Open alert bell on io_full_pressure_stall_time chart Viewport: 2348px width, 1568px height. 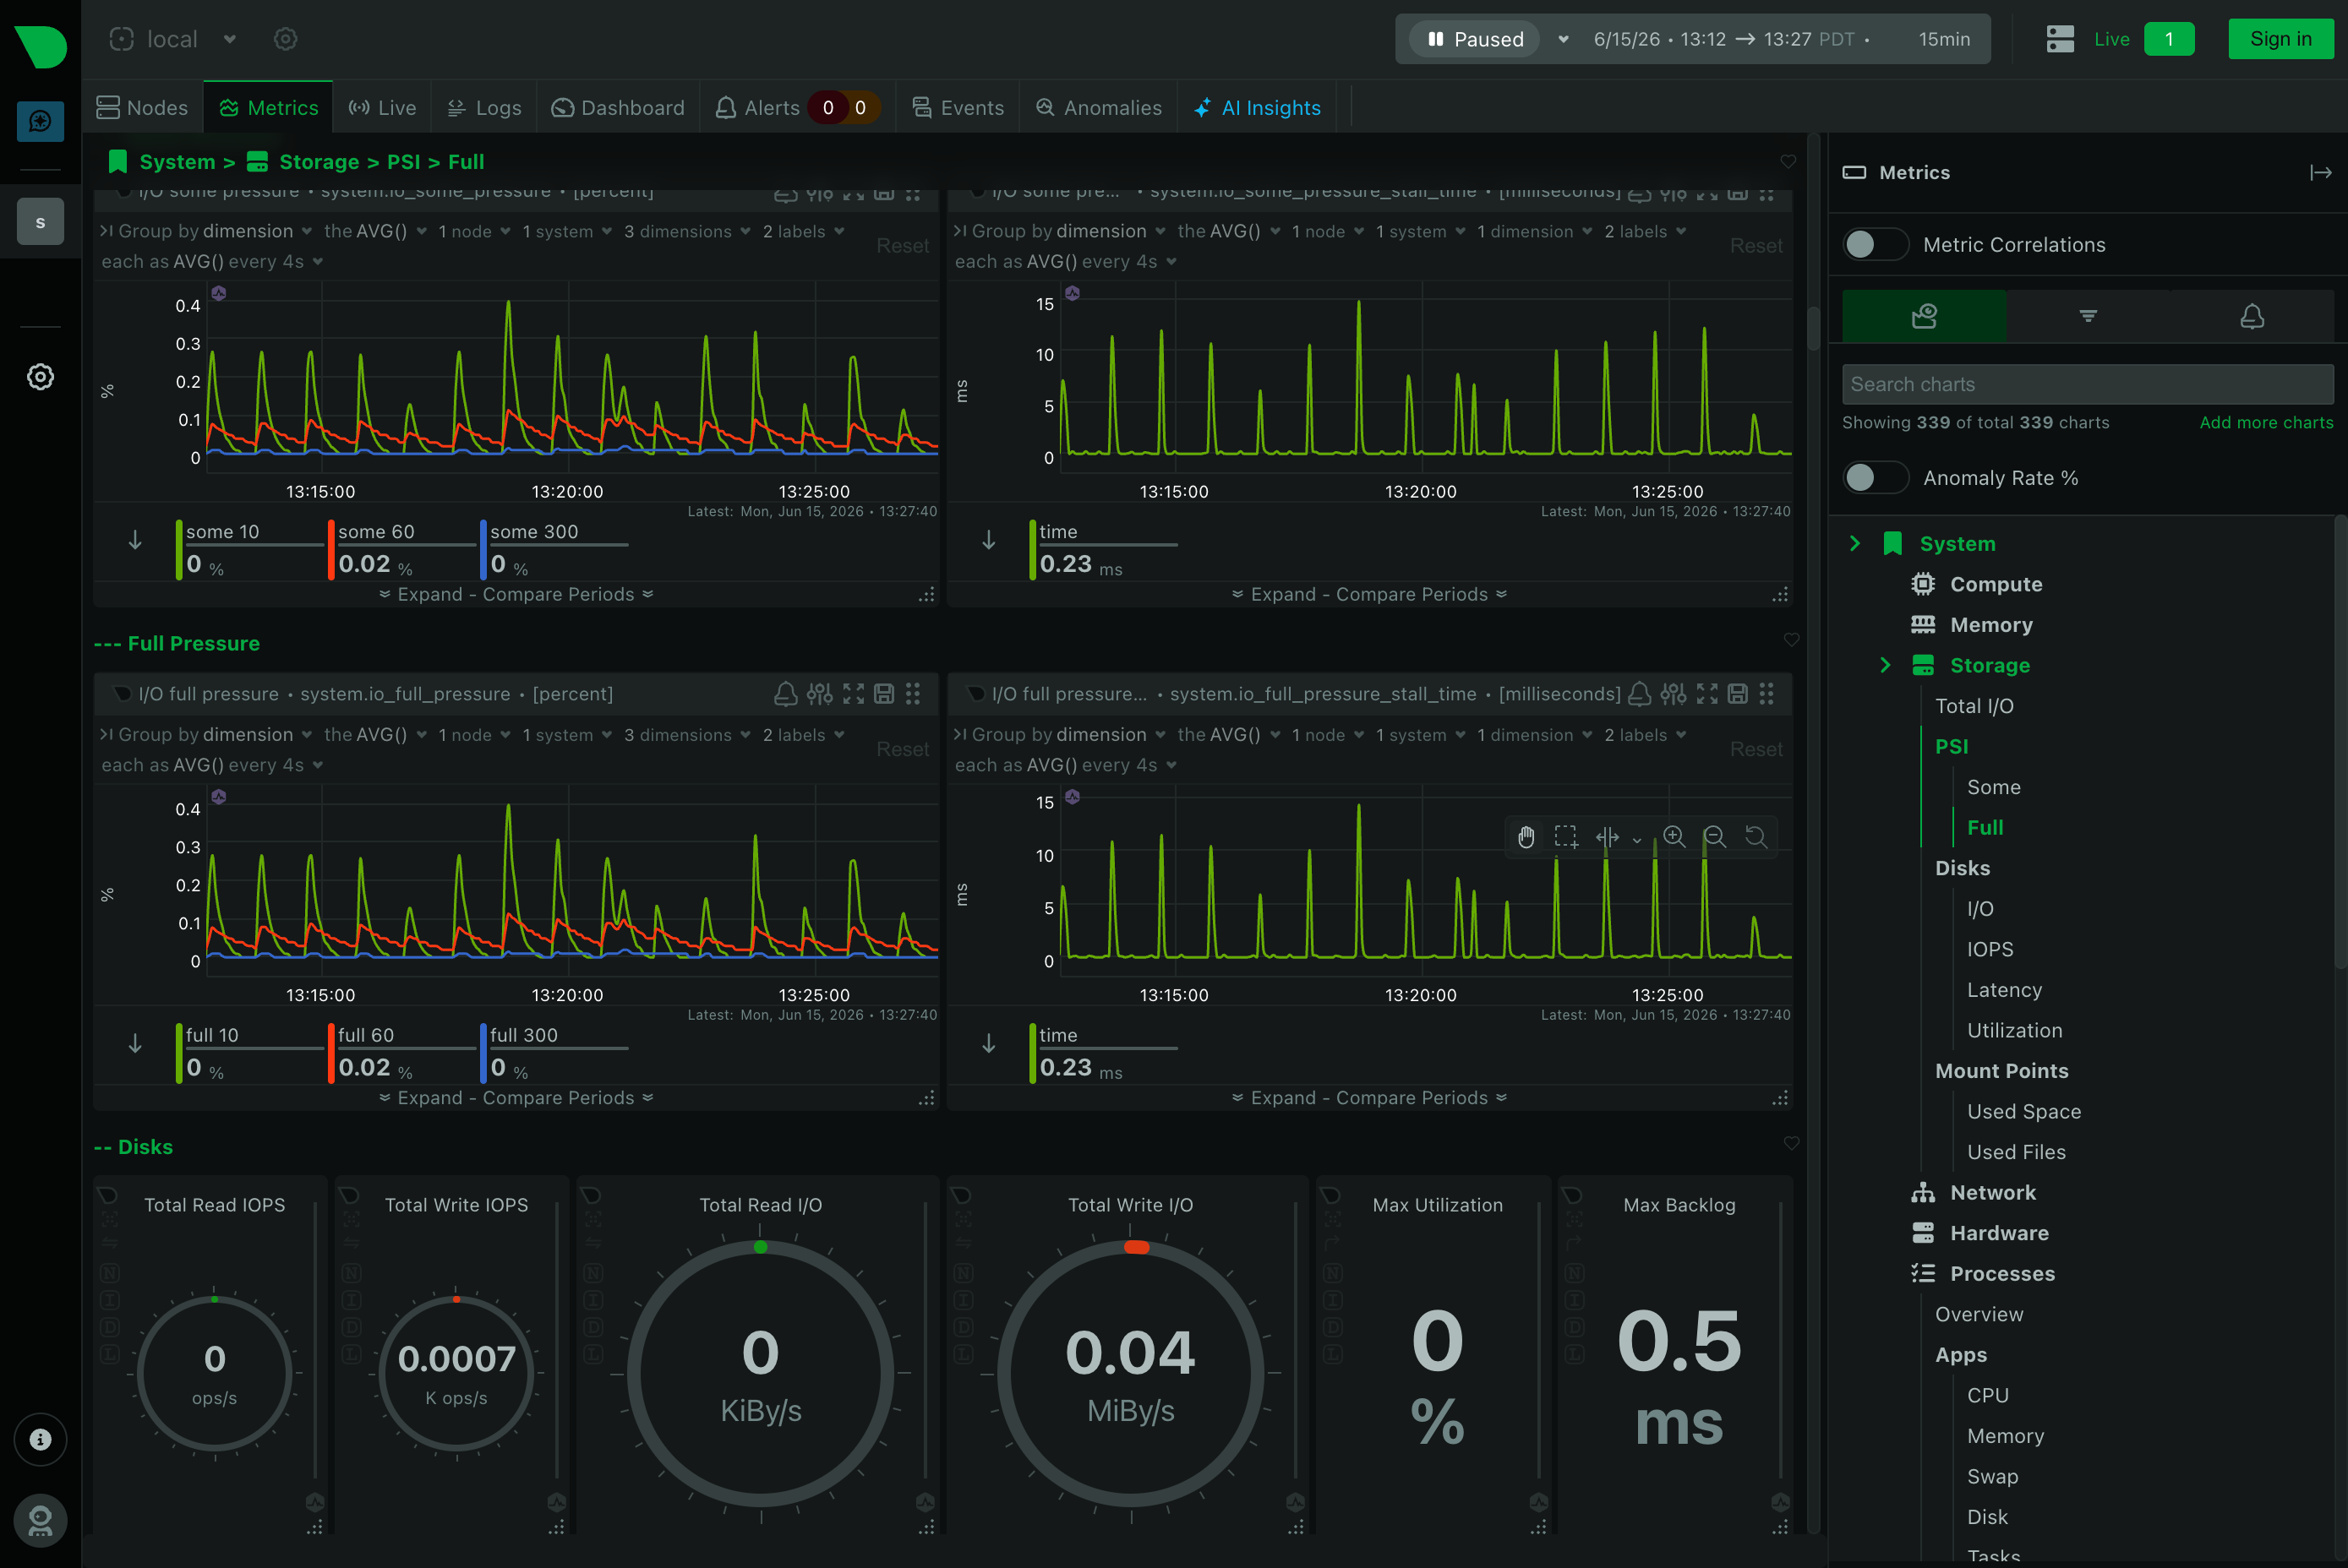(1640, 694)
